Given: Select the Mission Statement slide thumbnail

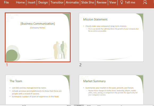Looking at the screenshot, I should (111, 37).
